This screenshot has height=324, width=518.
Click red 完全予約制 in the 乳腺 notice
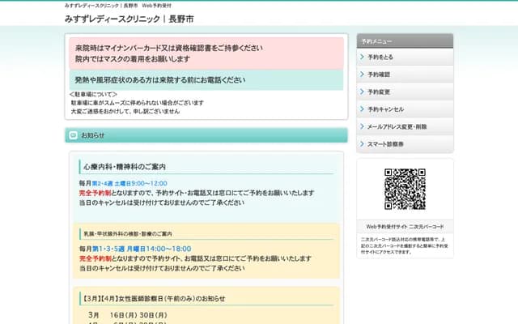click(96, 258)
